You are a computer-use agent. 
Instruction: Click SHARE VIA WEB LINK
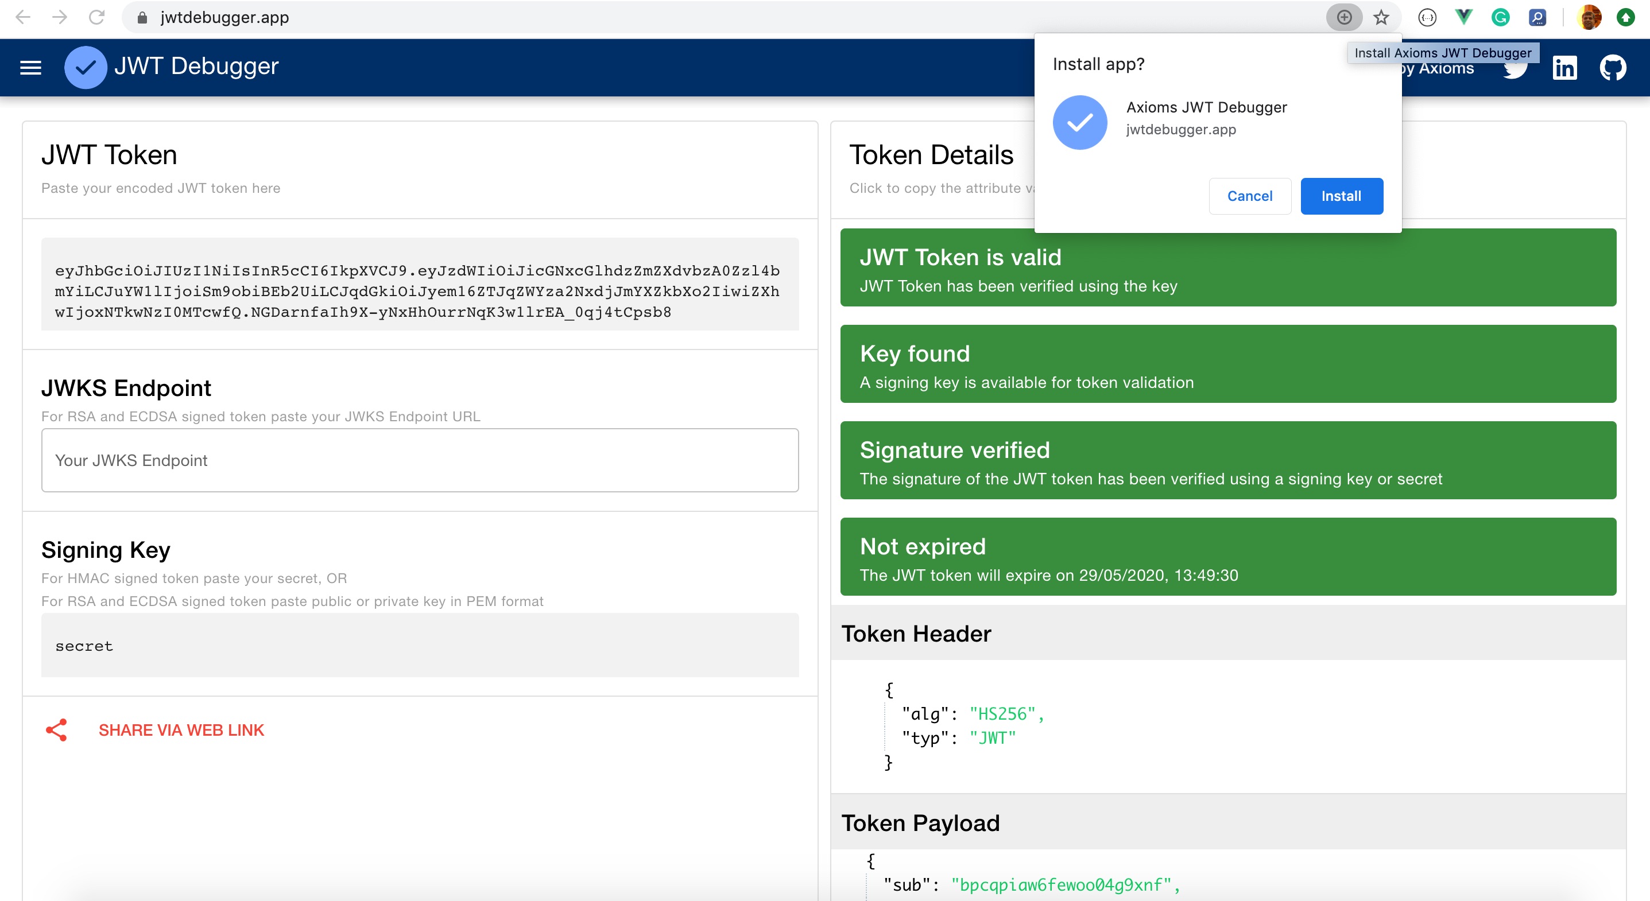181,730
